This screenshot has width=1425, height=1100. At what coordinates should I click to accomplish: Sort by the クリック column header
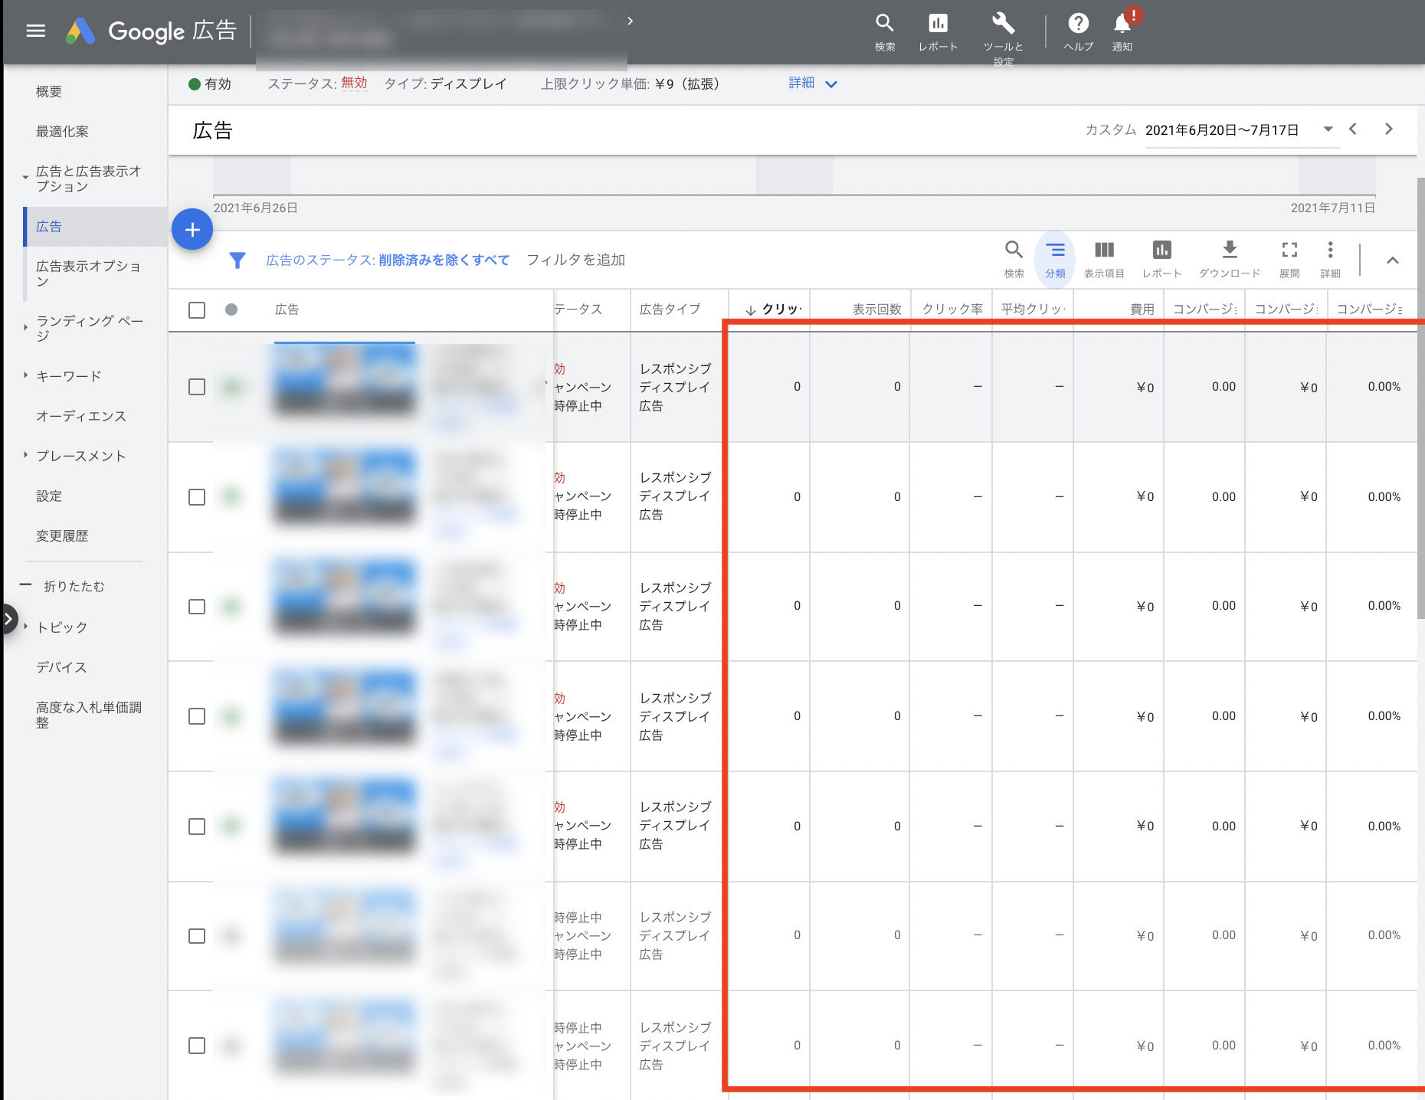coord(774,309)
